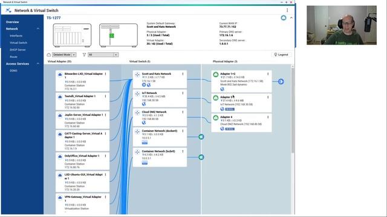
Task: Collapse the TS-1277 summary panel with the chevron
Action: [x=291, y=17]
